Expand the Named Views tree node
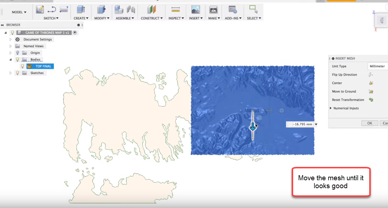Image resolution: width=388 pixels, height=208 pixels. (x=10, y=46)
